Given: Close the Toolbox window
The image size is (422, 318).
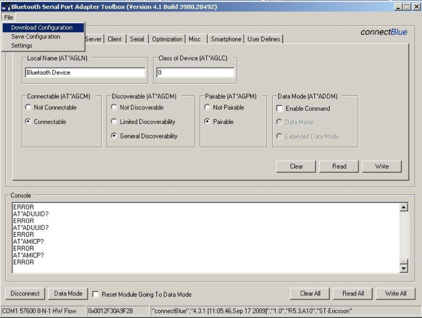Looking at the screenshot, I should click(x=417, y=7).
